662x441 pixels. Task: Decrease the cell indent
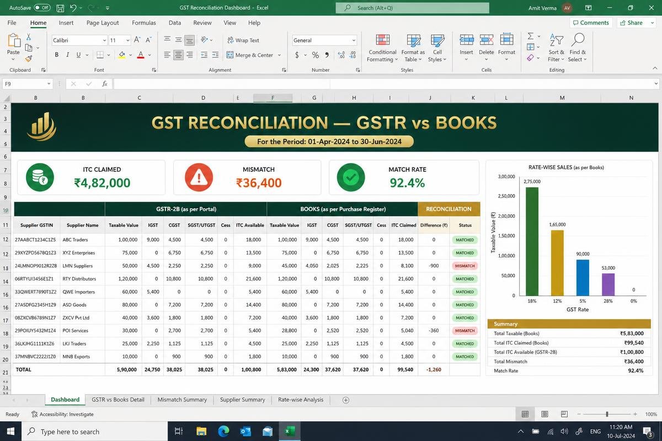coord(204,55)
